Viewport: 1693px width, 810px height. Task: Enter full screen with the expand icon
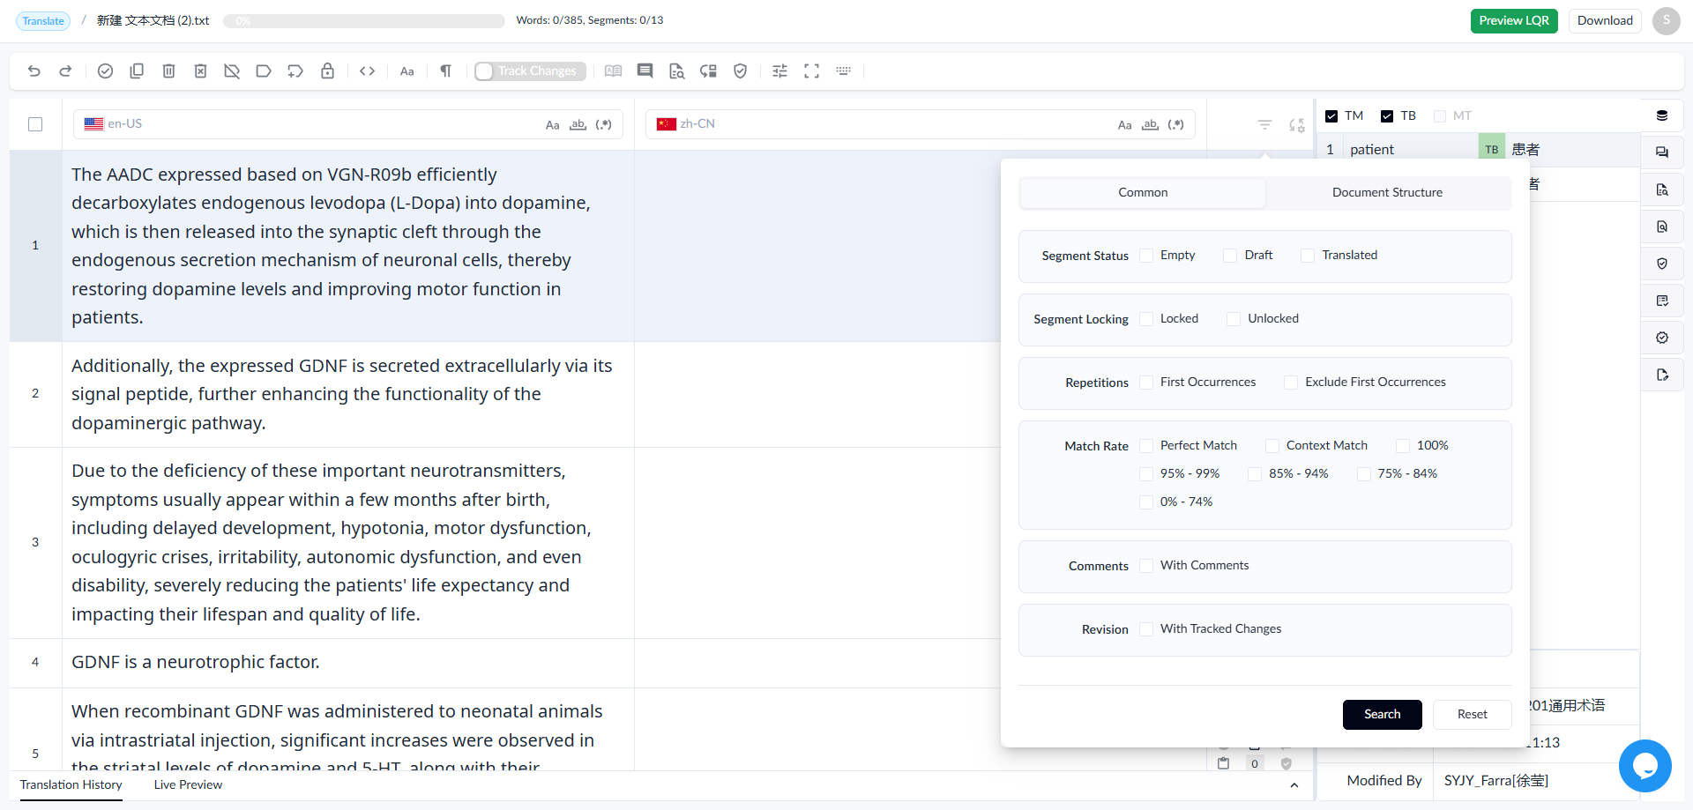click(x=812, y=71)
